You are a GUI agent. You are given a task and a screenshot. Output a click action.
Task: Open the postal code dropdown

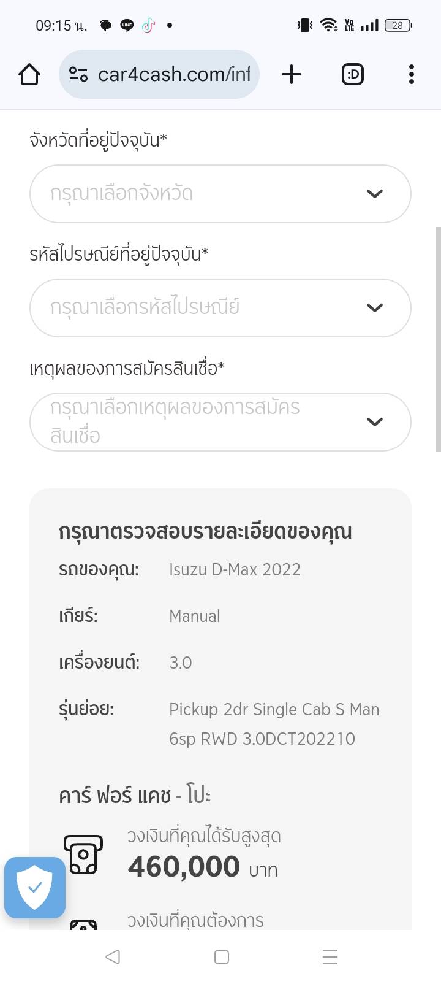pyautogui.click(x=202, y=308)
